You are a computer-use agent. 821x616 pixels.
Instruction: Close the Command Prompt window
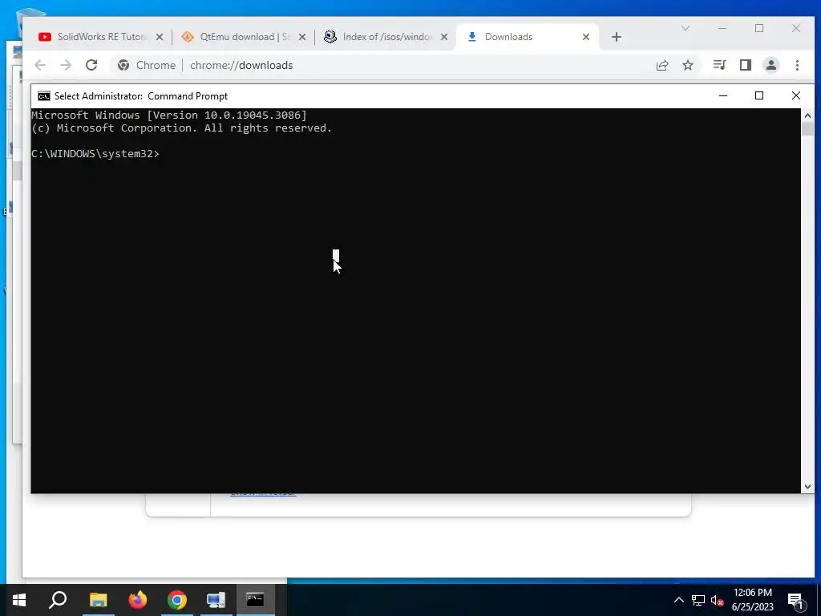tap(796, 96)
